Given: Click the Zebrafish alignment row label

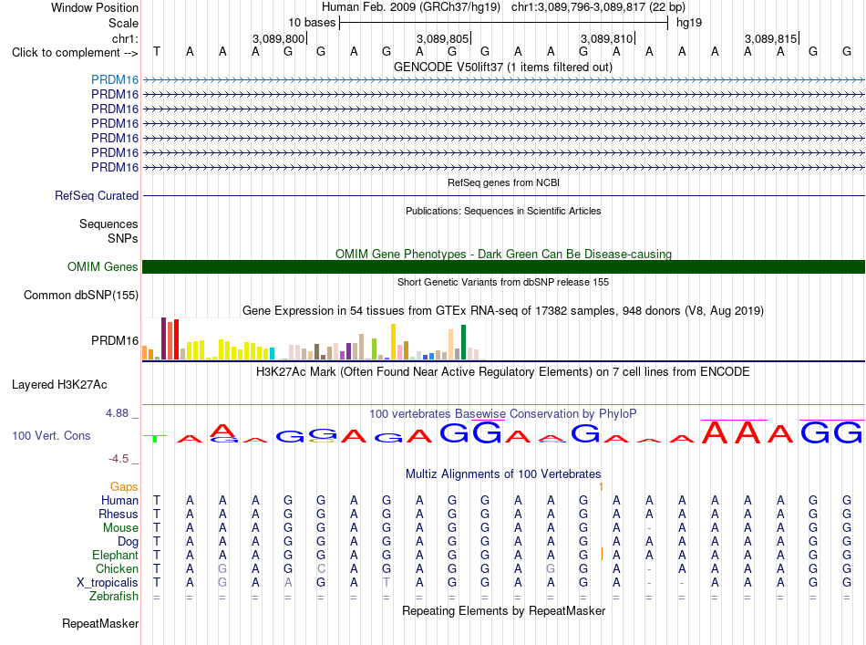Looking at the screenshot, I should pos(114,597).
